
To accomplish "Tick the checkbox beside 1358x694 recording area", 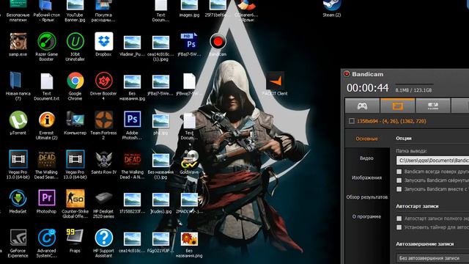I will tap(352, 121).
